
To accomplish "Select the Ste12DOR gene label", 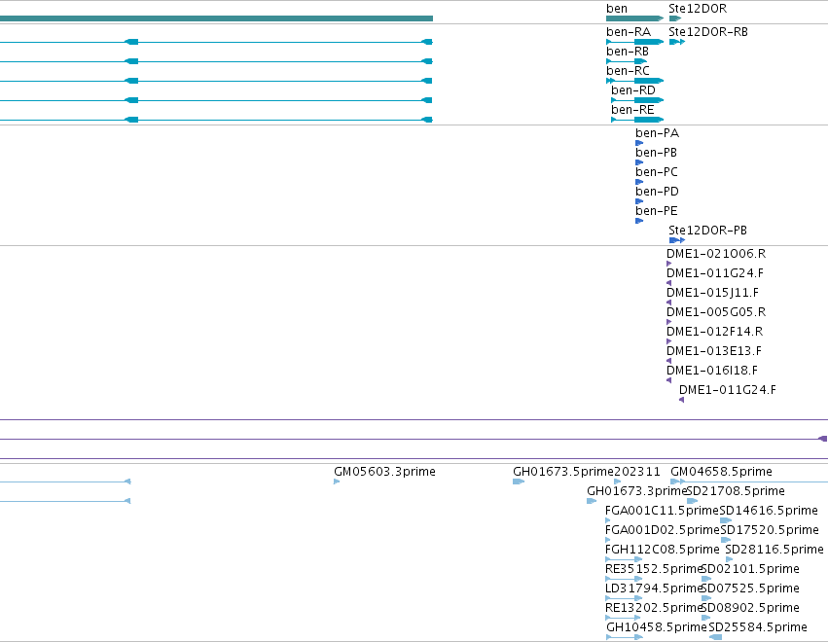I will click(x=698, y=9).
